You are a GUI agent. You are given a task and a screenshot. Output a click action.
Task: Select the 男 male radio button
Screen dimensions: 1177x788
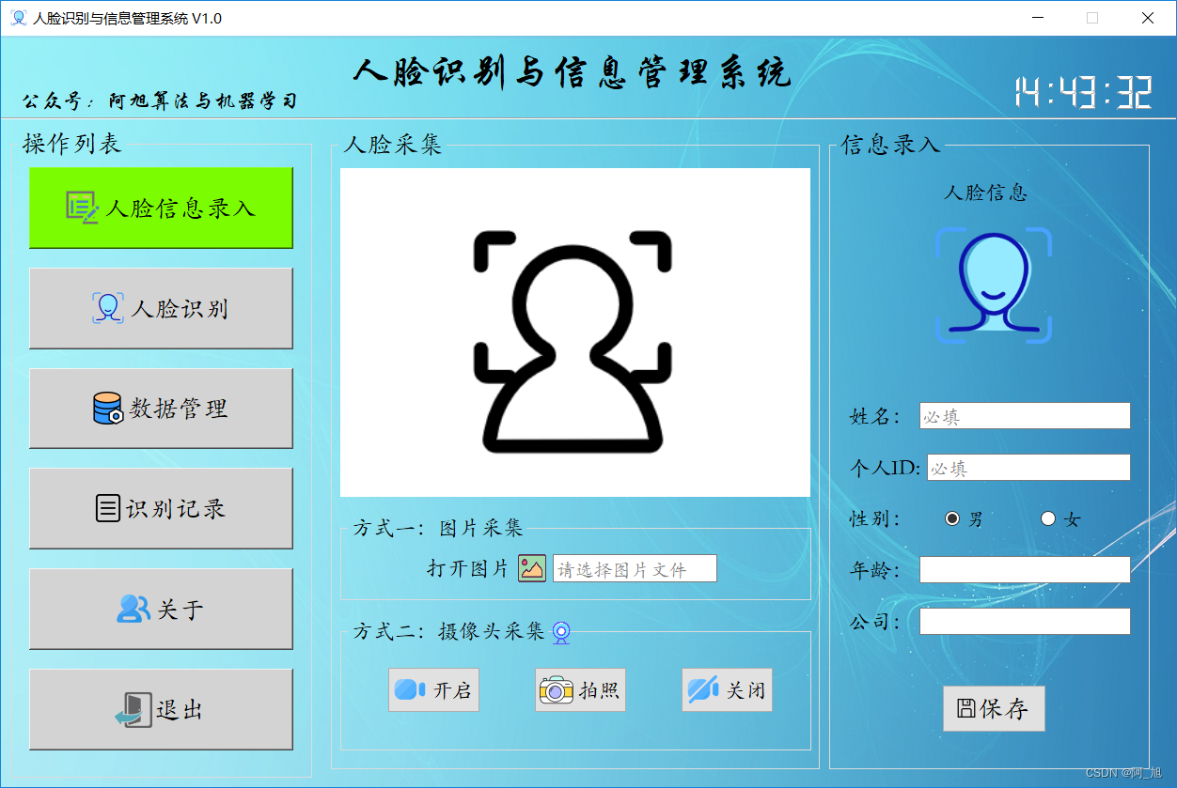point(952,518)
